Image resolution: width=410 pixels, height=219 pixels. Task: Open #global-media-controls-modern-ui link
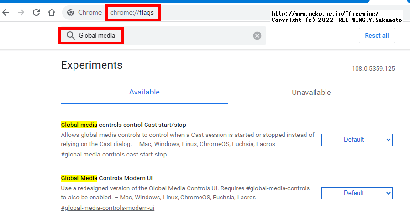(107, 208)
